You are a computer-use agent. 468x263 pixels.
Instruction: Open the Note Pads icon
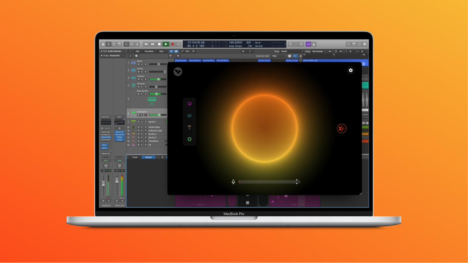(x=354, y=44)
